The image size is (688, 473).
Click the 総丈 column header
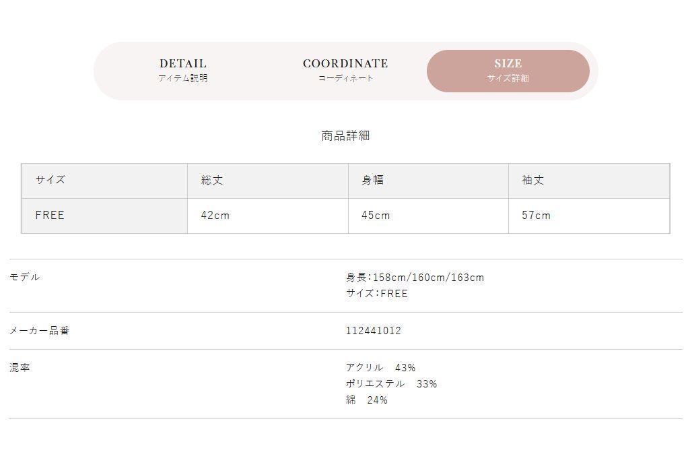point(268,181)
